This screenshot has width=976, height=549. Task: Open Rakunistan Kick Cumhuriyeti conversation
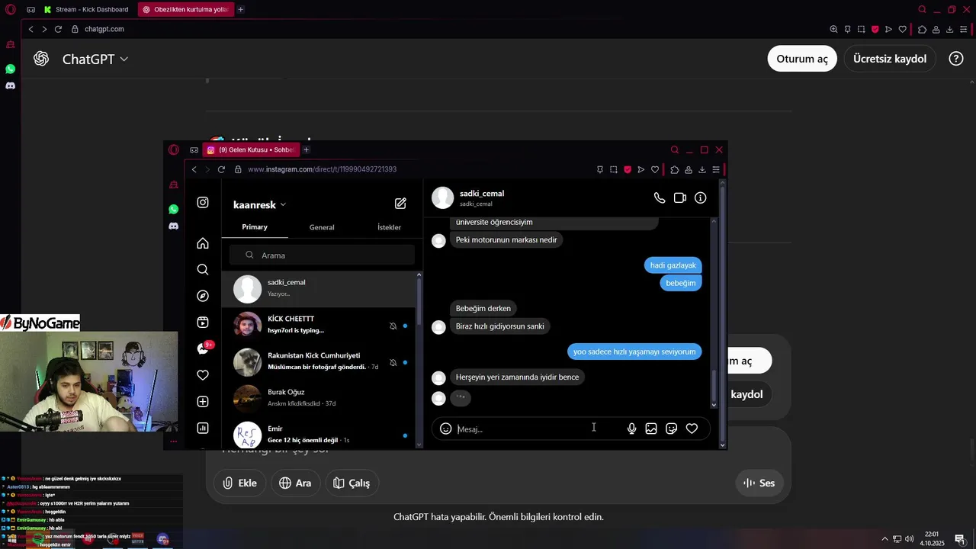(319, 361)
